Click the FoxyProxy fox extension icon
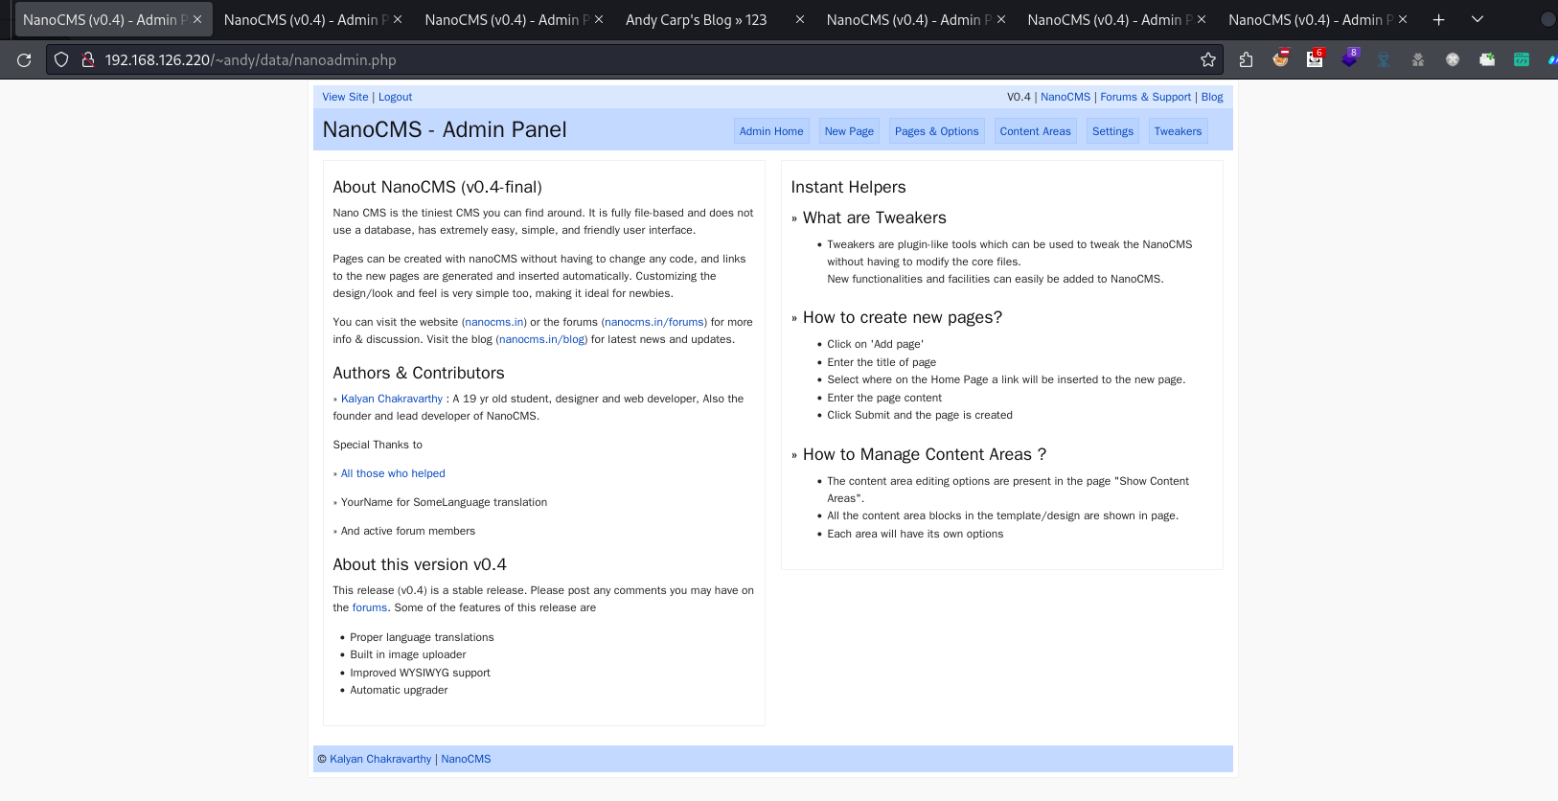 point(1280,58)
